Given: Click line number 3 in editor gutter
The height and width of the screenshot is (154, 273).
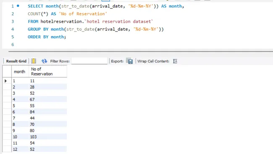Looking at the screenshot, I should tap(13, 21).
